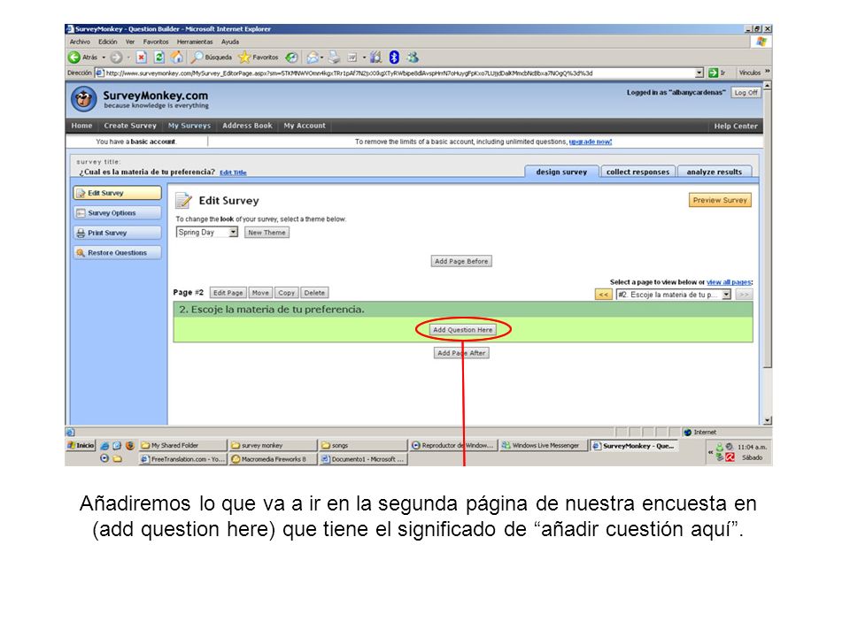The image size is (850, 637).
Task: Switch to the collect responses tab
Action: pyautogui.click(x=637, y=172)
